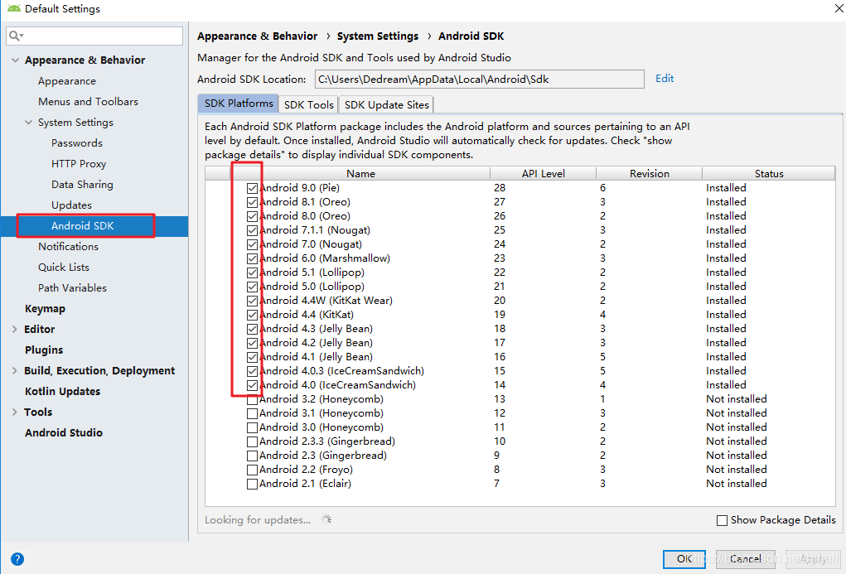
Task: Switch to SDK Platforms tab
Action: (x=239, y=104)
